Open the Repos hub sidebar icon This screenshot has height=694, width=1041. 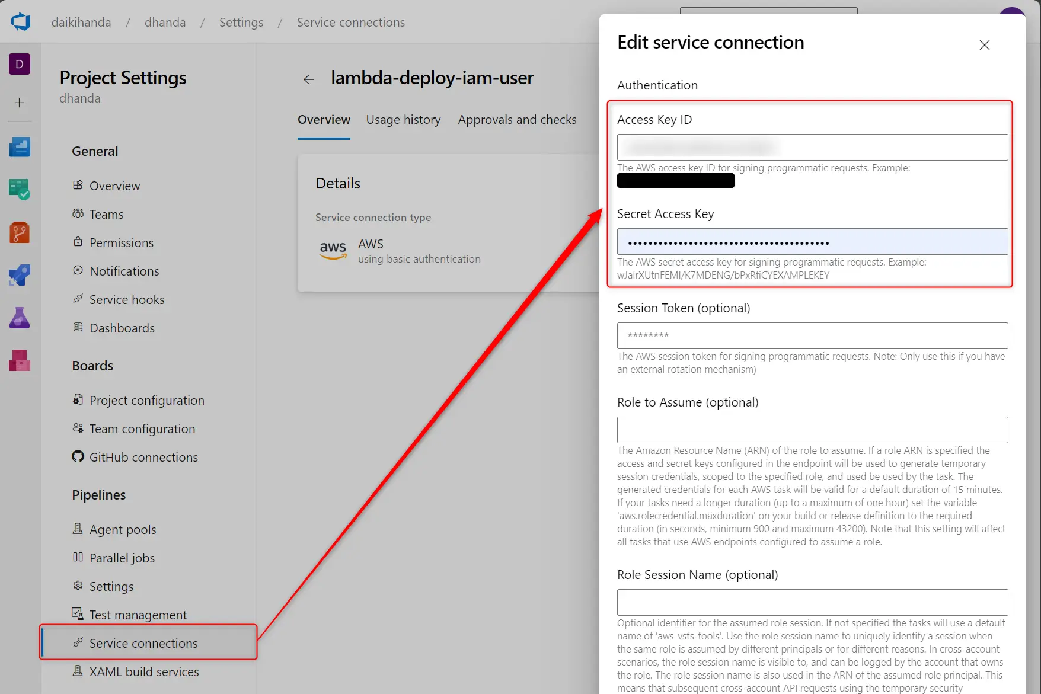point(20,232)
